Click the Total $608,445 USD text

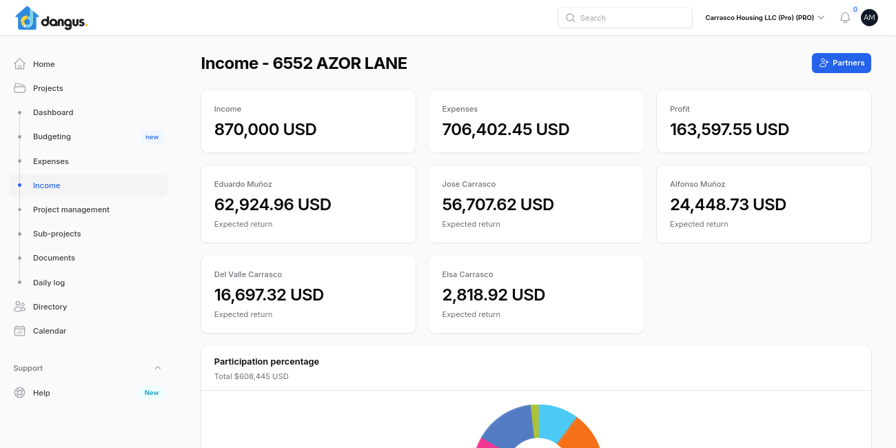(x=252, y=376)
